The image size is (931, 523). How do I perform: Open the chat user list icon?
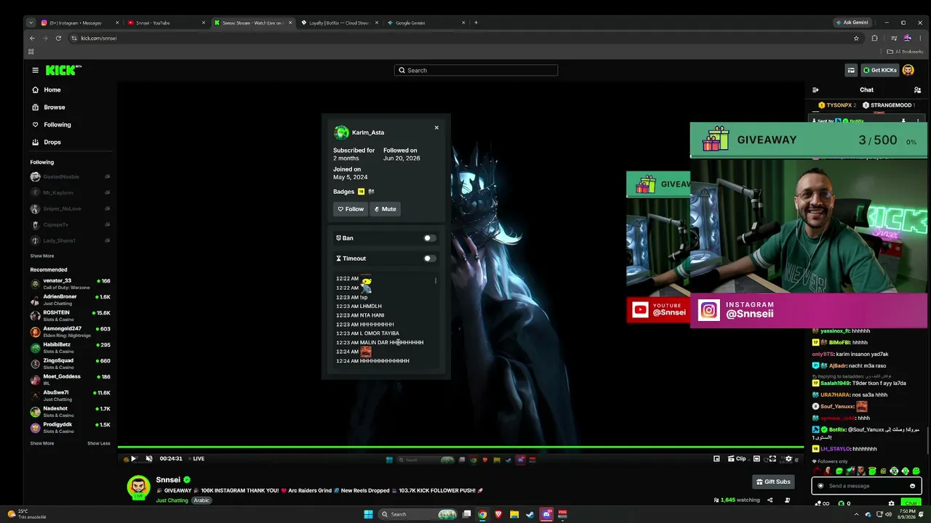coord(917,90)
